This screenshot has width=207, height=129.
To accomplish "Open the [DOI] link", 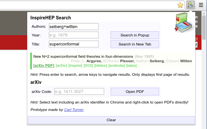I will pyautogui.click(x=88, y=65).
